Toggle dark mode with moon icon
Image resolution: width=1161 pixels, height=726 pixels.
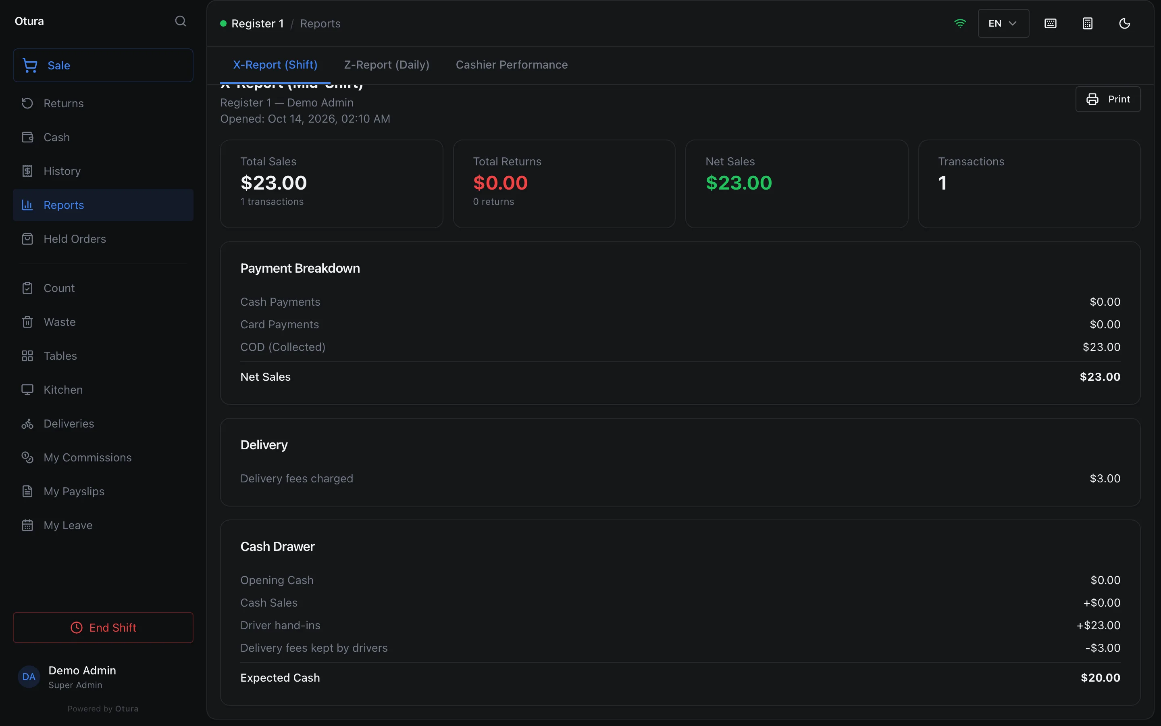point(1125,23)
